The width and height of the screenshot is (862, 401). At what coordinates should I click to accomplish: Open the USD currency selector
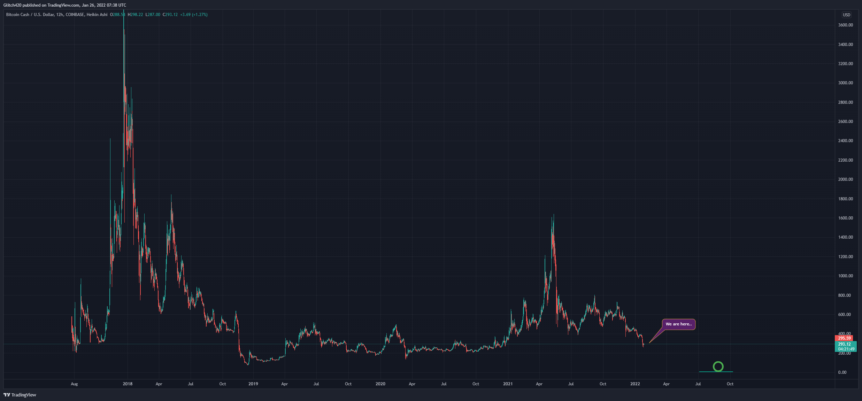(847, 15)
